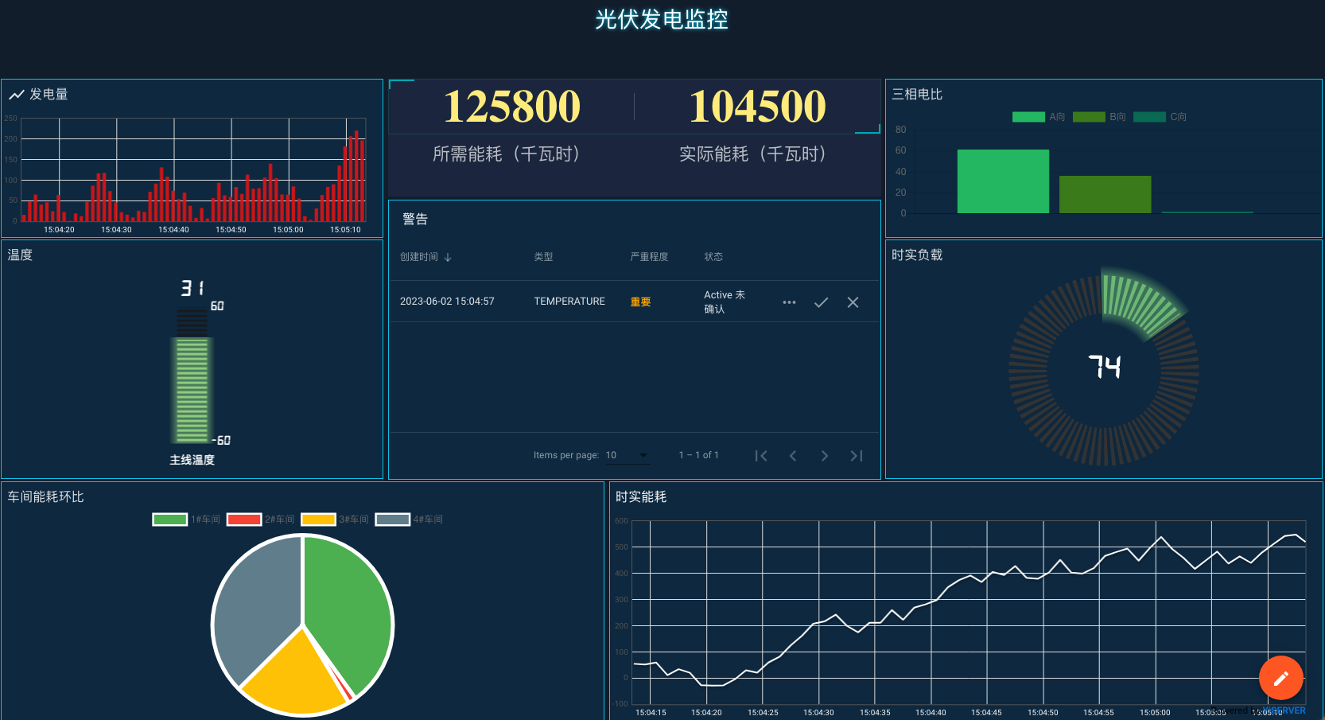Jump to last alarms page
1325x720 pixels.
857,456
